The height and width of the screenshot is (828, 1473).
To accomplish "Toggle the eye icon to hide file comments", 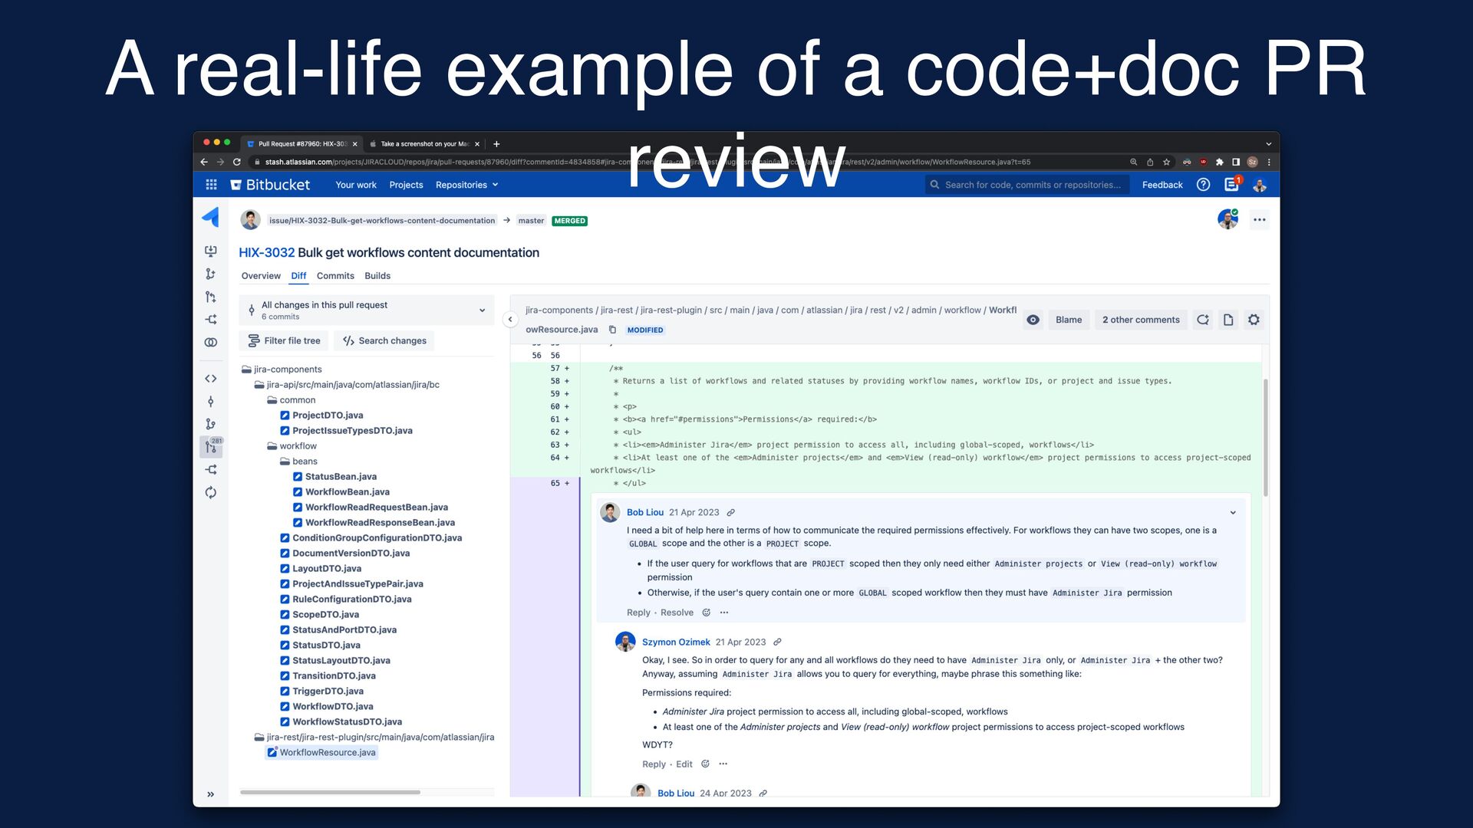I will 1033,320.
